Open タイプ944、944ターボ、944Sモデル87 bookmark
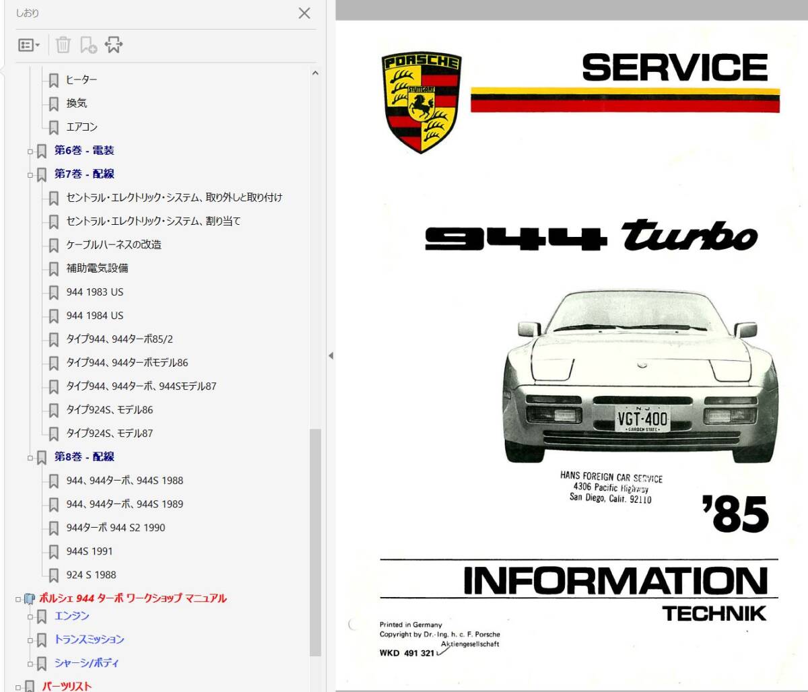Screen dimensions: 808x692 tap(141, 386)
